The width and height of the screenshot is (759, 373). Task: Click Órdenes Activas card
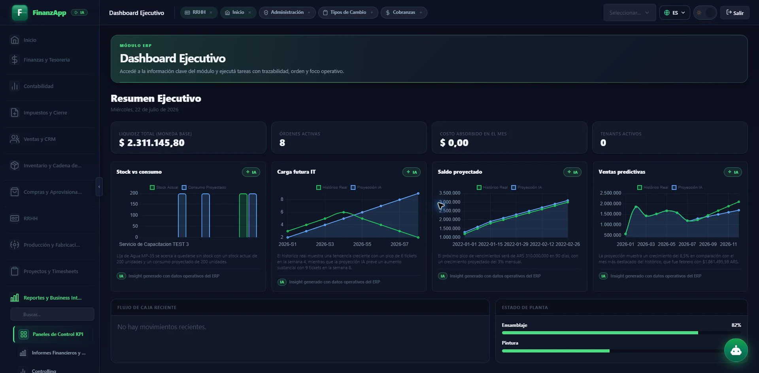(349, 137)
